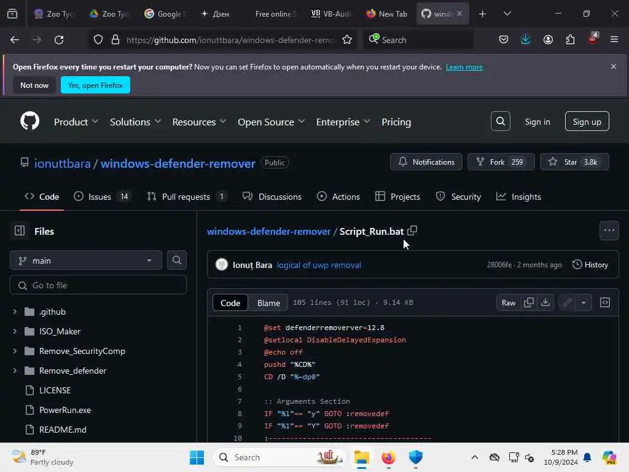
Task: Expand the Remove_SecurityComp folder
Action: [x=15, y=351]
